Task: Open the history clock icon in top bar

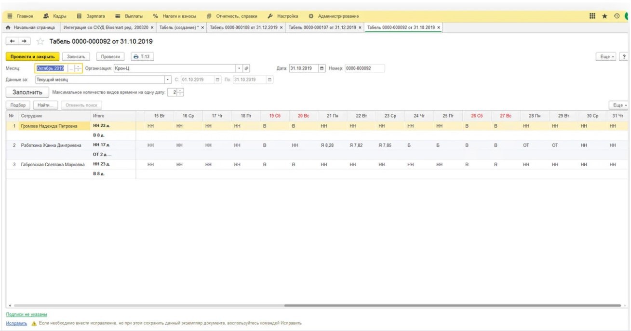Action: [x=617, y=16]
